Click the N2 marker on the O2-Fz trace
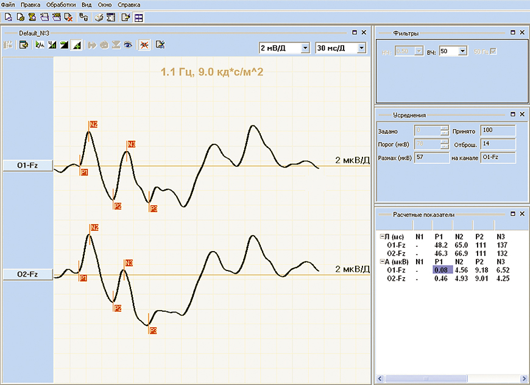This screenshot has width=530, height=385. point(94,228)
